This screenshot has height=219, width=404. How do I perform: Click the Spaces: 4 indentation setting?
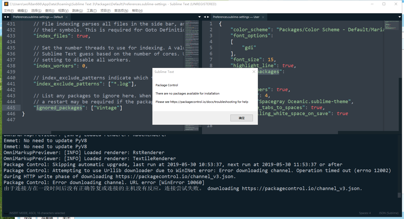click(365, 213)
